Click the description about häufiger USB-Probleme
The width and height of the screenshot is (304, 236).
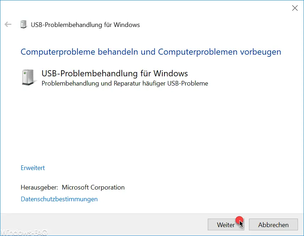click(x=125, y=83)
